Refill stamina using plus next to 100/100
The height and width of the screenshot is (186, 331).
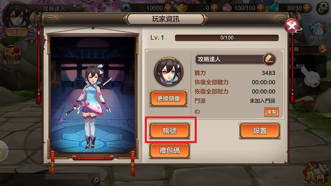pyautogui.click(x=261, y=8)
